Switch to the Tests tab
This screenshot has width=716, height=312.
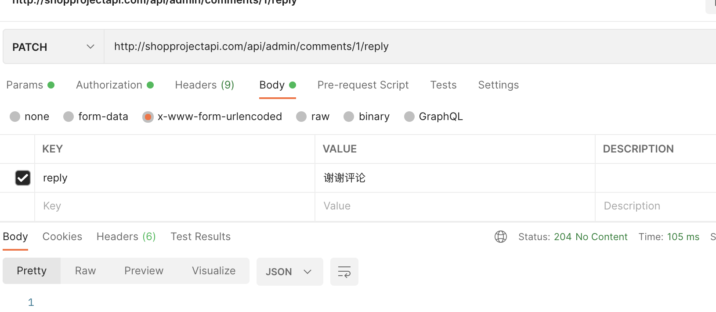[x=443, y=85]
